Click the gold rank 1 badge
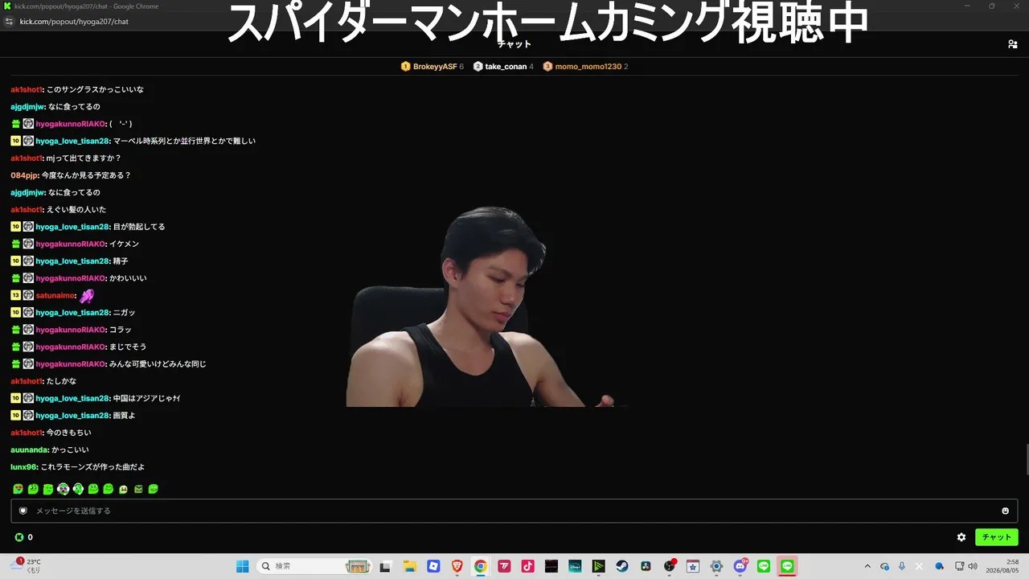Screen dimensions: 1029x579 (x=406, y=67)
